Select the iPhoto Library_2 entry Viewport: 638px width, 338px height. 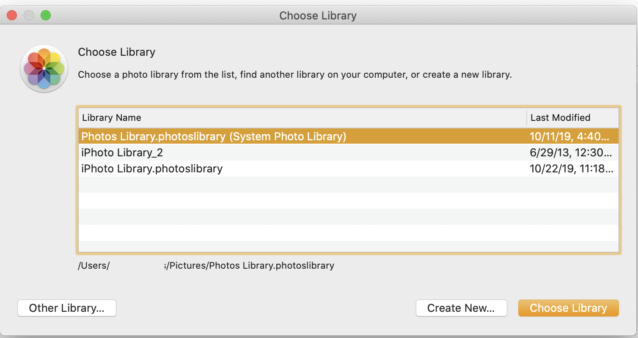pyautogui.click(x=122, y=153)
